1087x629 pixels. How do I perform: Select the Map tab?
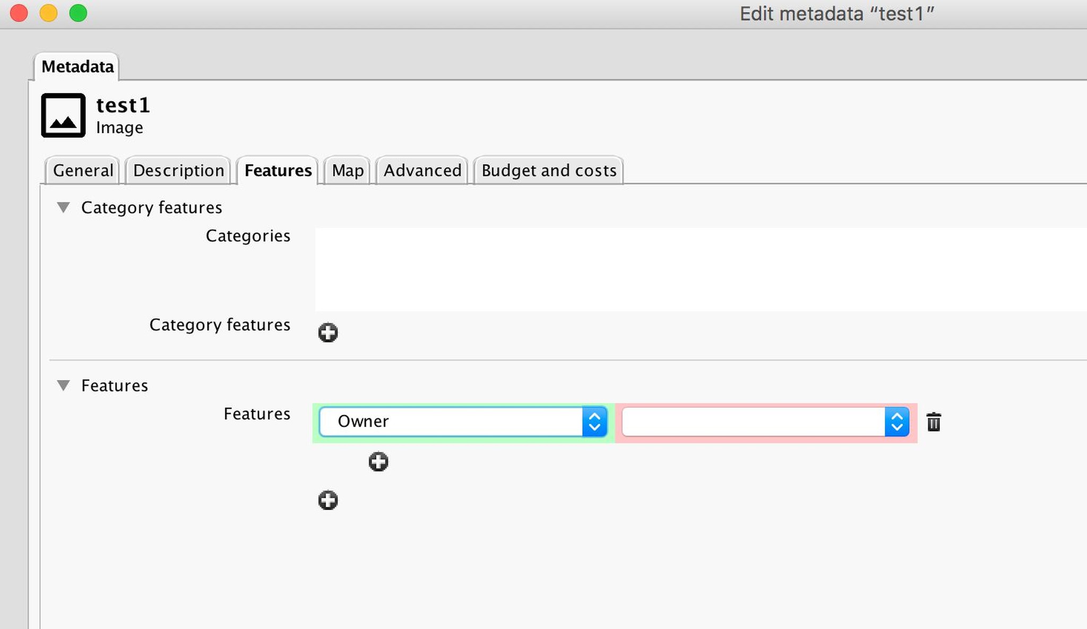(x=348, y=170)
